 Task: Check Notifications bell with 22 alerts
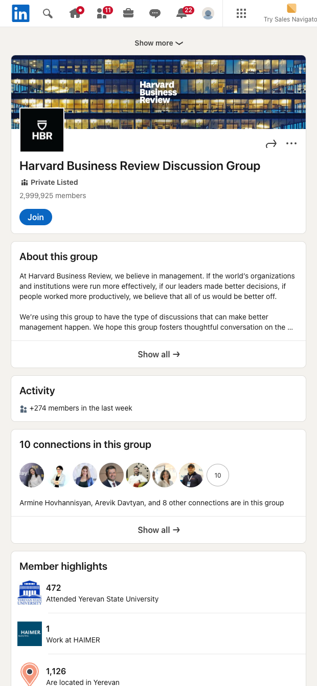(x=182, y=13)
